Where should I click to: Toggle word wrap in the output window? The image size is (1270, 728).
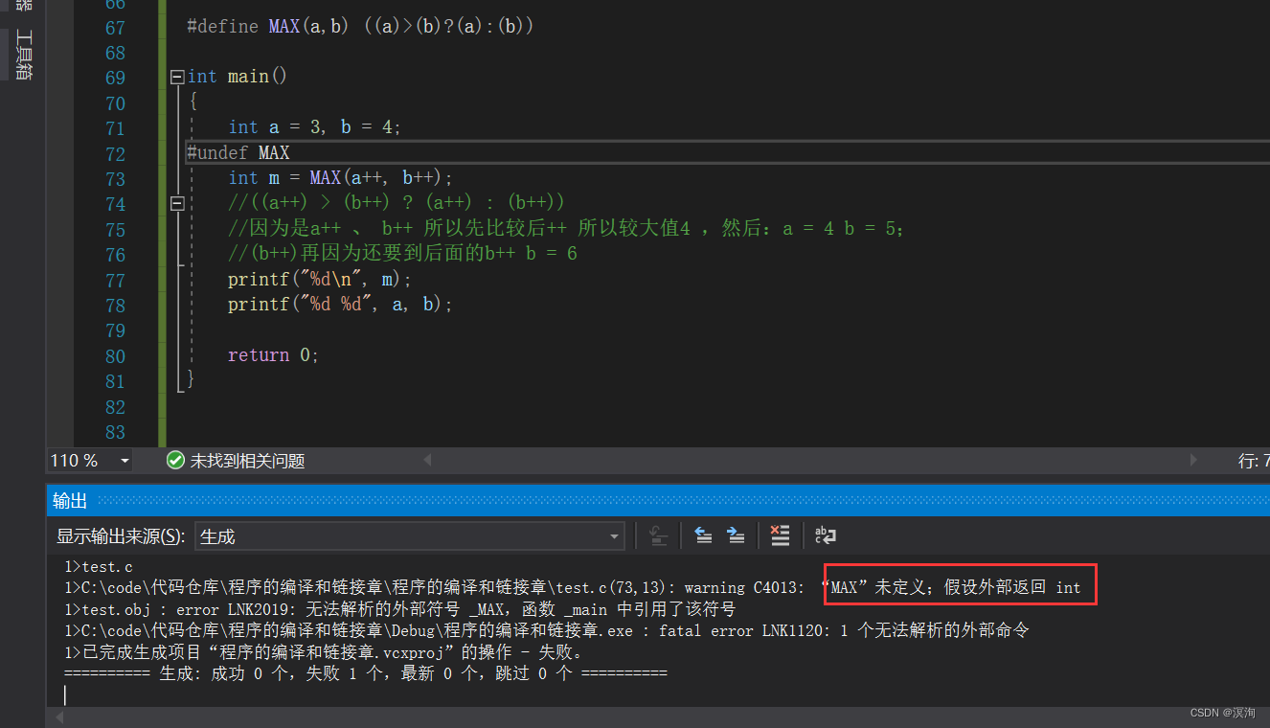[825, 535]
